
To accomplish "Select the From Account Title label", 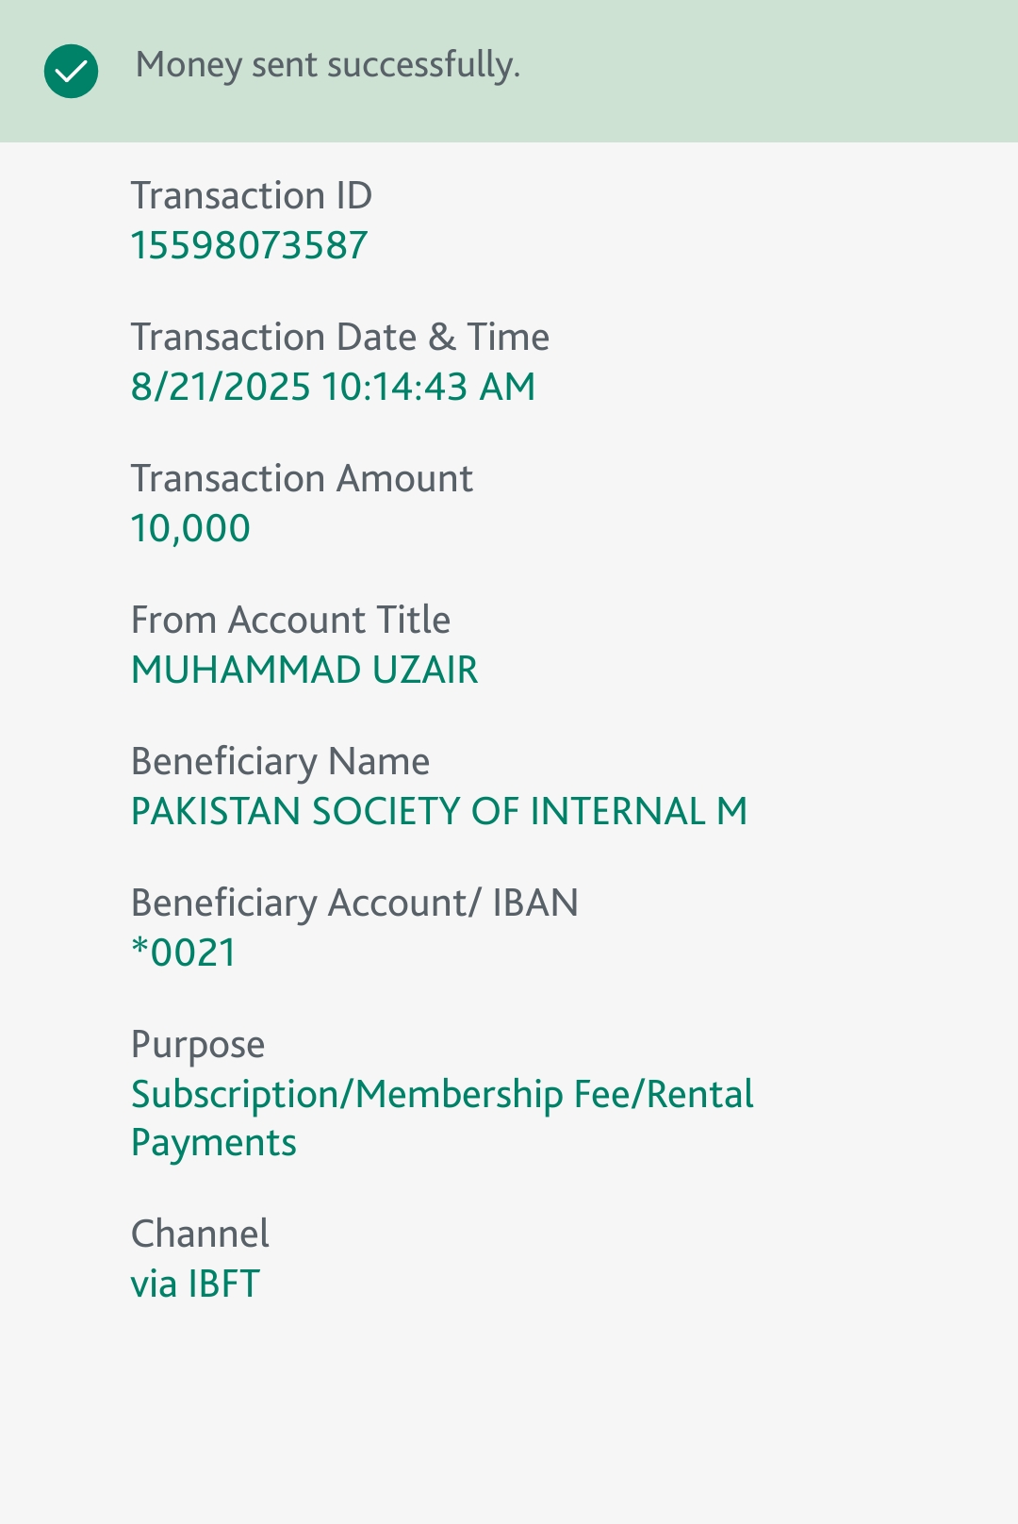I will pyautogui.click(x=291, y=620).
